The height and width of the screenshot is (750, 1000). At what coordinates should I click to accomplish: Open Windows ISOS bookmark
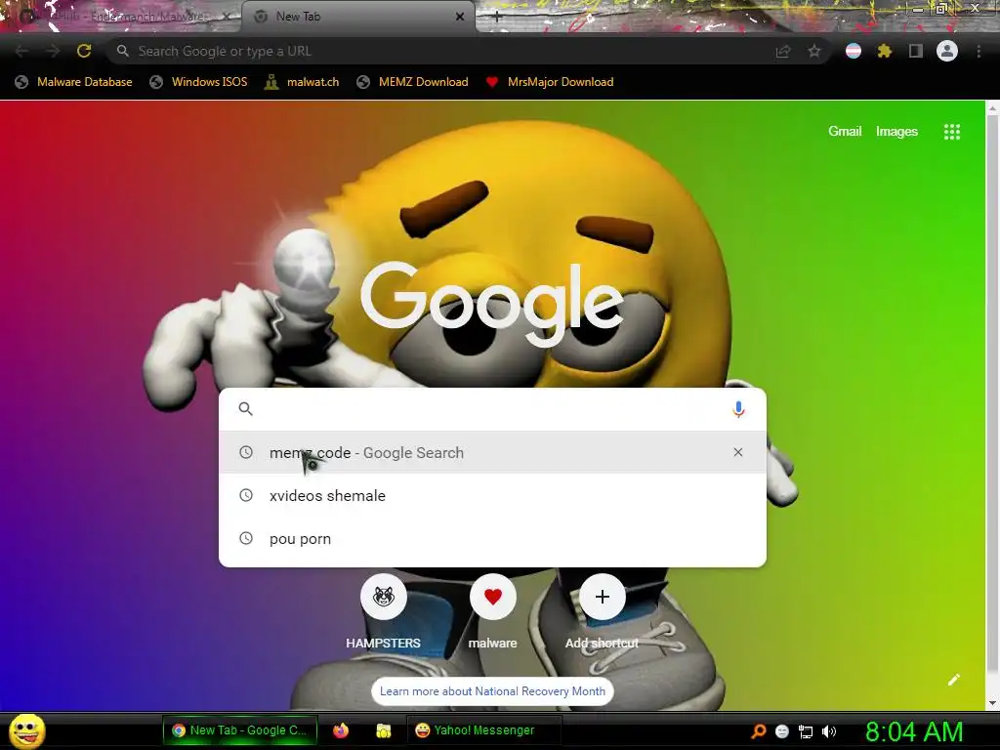point(198,82)
